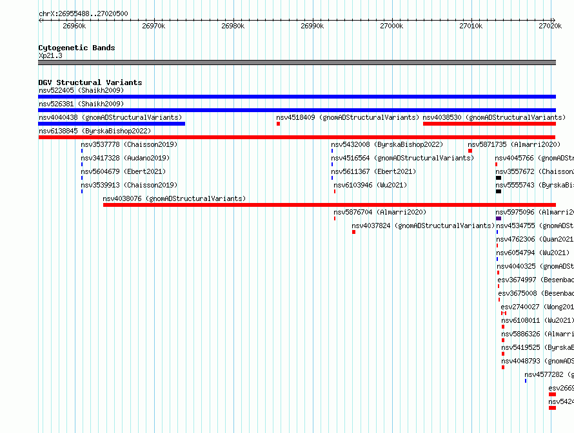Click black marker under nsv5555743
The width and height of the screenshot is (574, 433).
pos(499,191)
